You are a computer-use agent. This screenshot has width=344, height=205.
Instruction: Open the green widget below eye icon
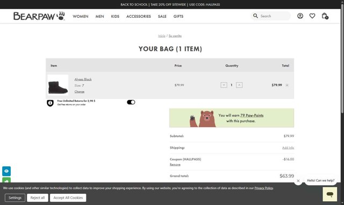click(6, 180)
